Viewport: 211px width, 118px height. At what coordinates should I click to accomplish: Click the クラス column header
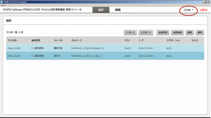130,40
